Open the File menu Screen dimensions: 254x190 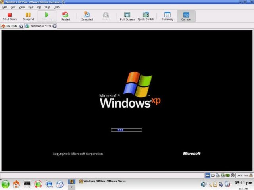coord(5,7)
